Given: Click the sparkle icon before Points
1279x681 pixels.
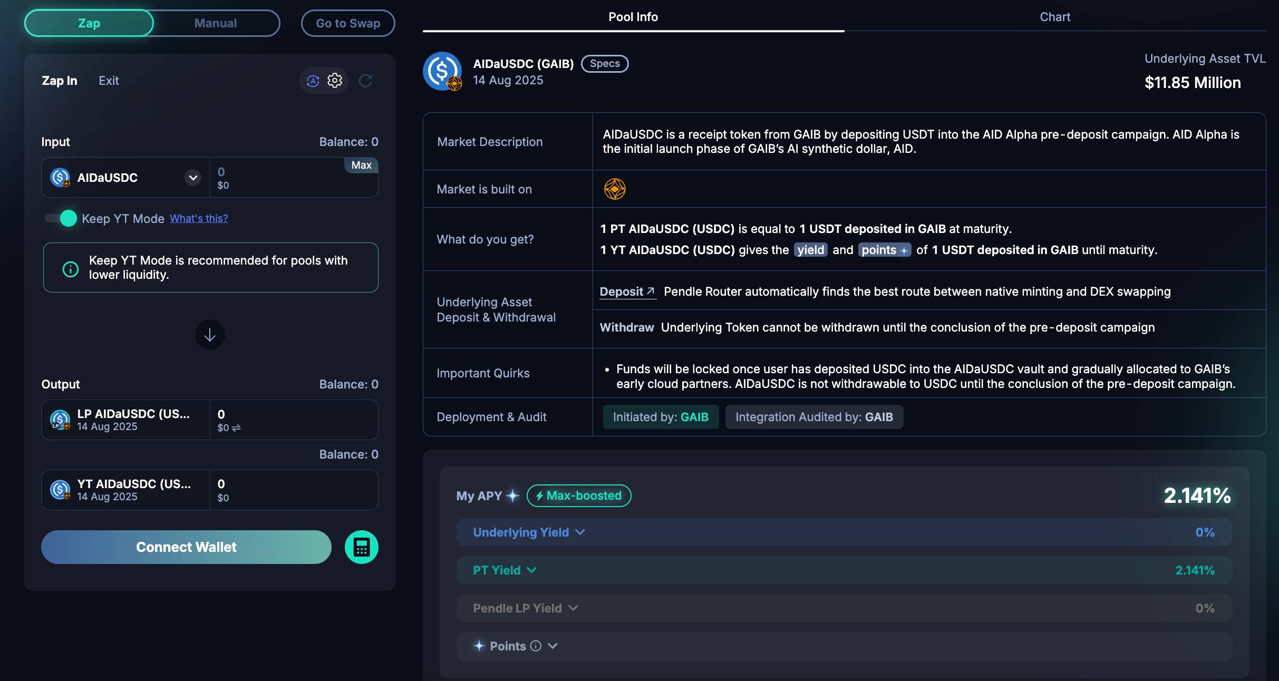Looking at the screenshot, I should pos(479,646).
